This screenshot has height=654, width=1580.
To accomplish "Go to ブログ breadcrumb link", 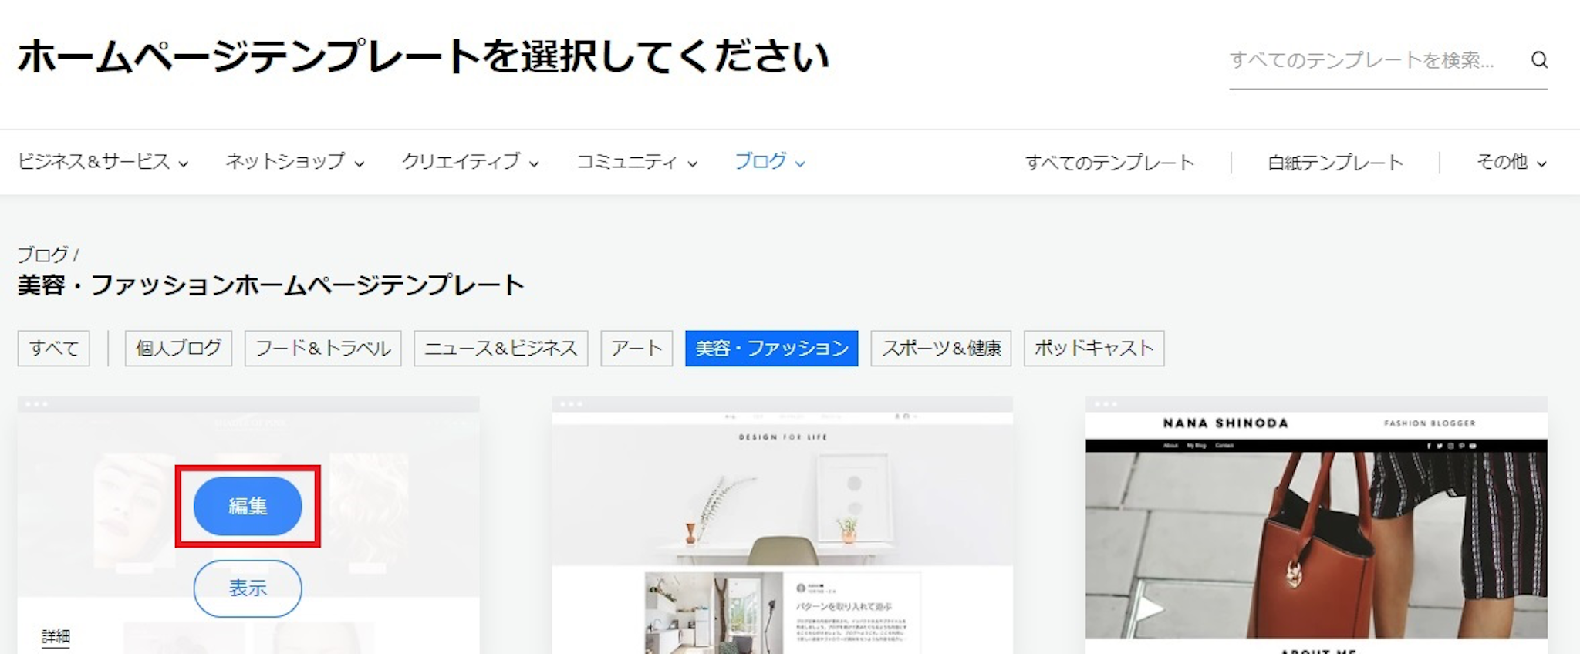I will [43, 255].
